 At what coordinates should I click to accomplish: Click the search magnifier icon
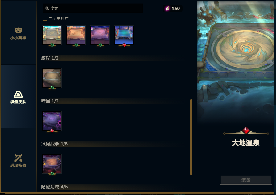pyautogui.click(x=47, y=8)
